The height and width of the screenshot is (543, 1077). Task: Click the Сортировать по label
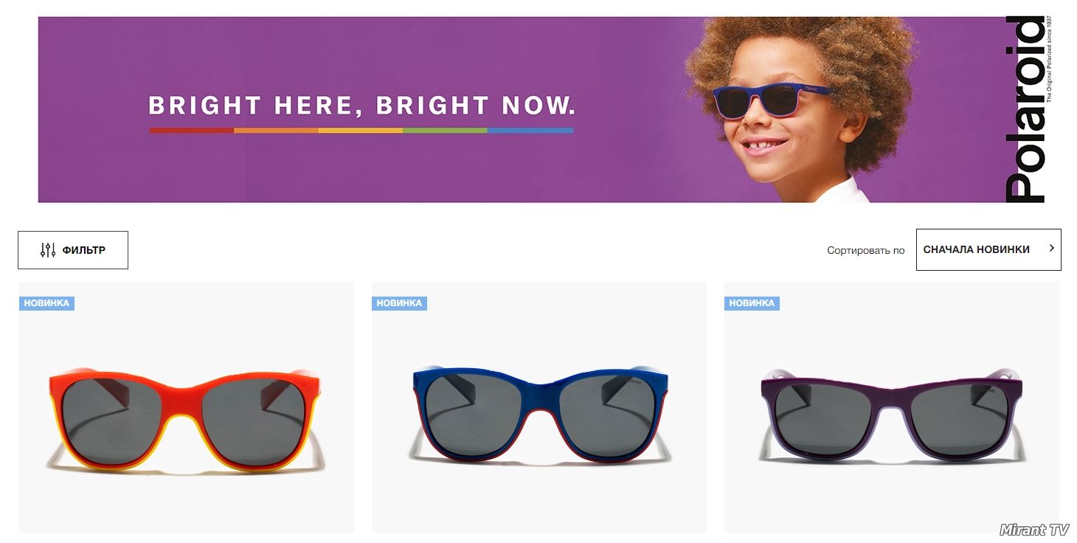pyautogui.click(x=865, y=250)
